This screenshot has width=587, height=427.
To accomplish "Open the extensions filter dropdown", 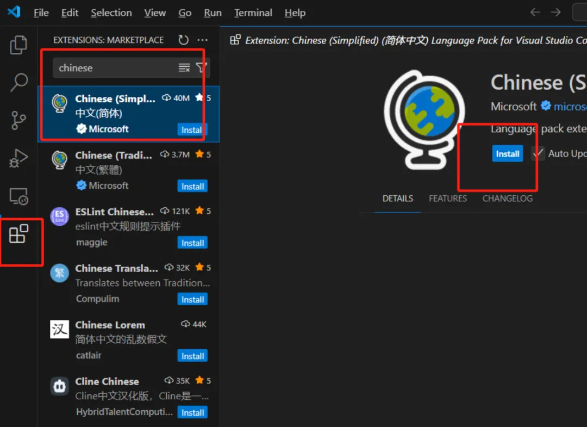I will [x=201, y=67].
